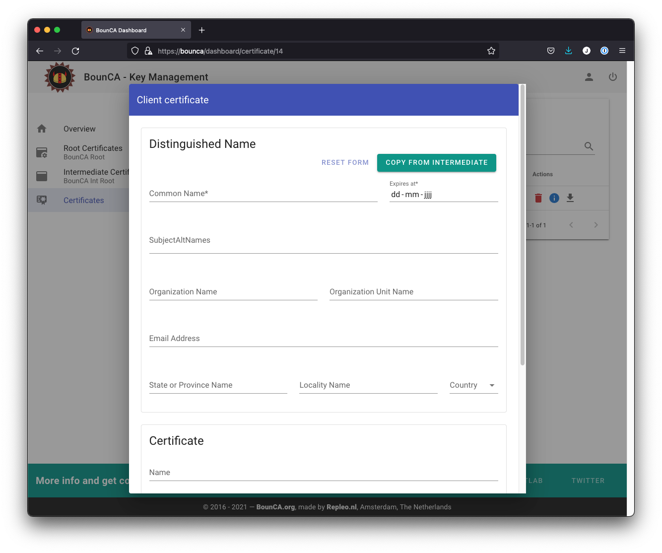
Task: Click the RESET FORM button
Action: 345,162
